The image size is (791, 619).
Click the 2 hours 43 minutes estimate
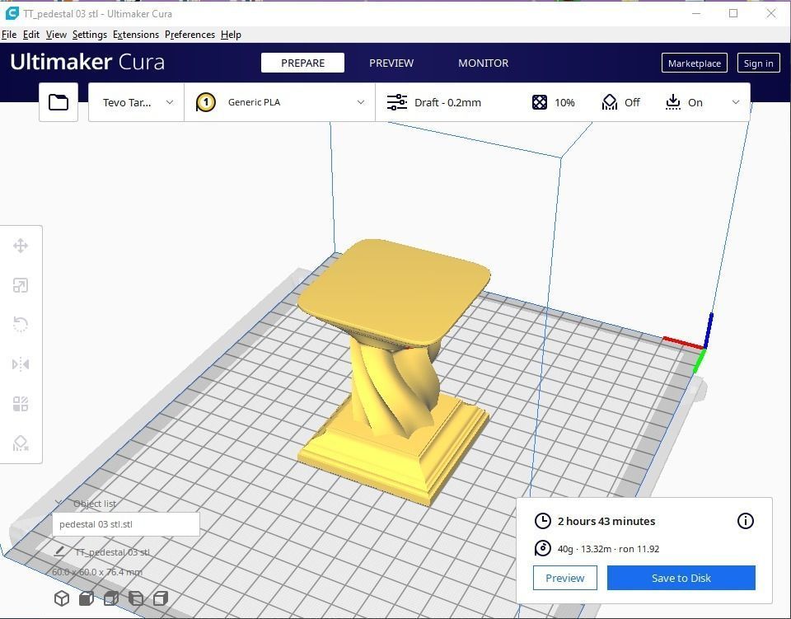[x=606, y=521]
